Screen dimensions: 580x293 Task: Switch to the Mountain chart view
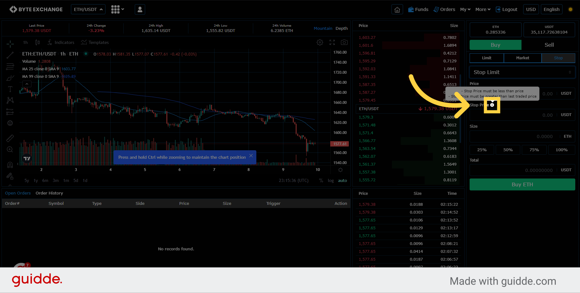(323, 28)
